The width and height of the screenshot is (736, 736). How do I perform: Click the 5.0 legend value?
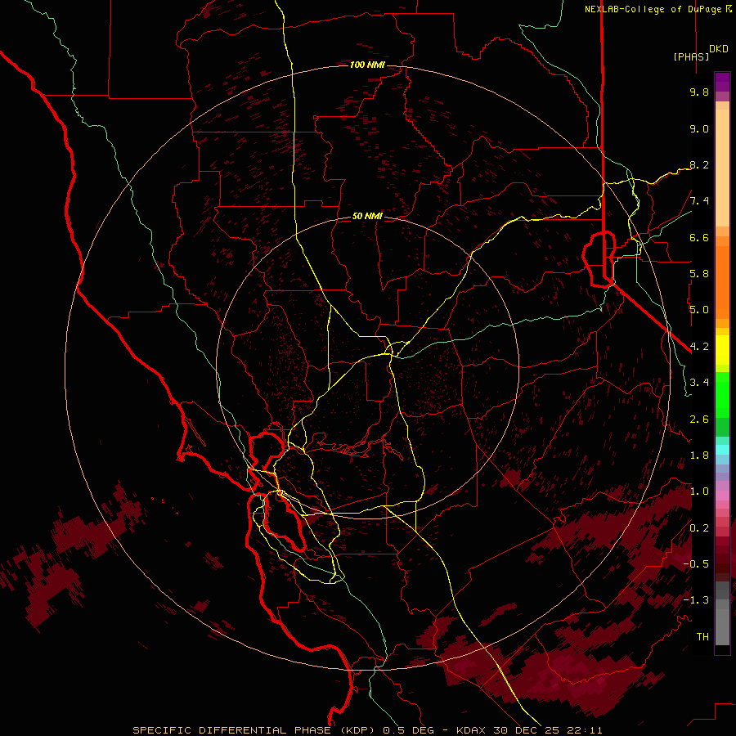[x=699, y=310]
